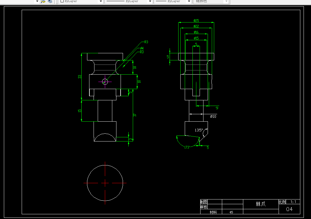
Task: Select the ø4 leader label
Action: [142, 48]
